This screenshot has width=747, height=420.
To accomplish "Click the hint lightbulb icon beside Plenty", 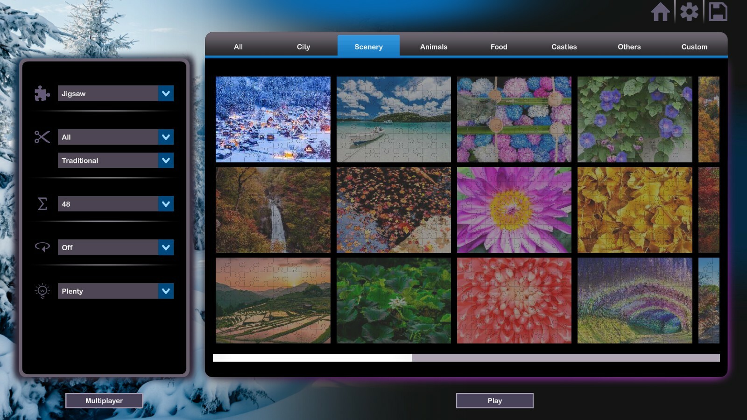I will point(42,291).
